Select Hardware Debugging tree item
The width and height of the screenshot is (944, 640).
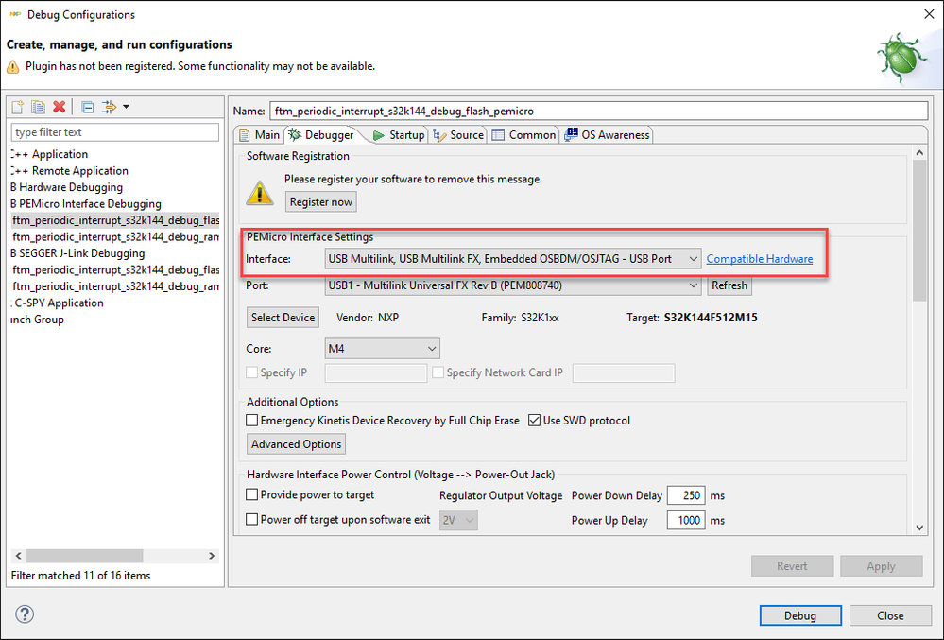pyautogui.click(x=67, y=187)
